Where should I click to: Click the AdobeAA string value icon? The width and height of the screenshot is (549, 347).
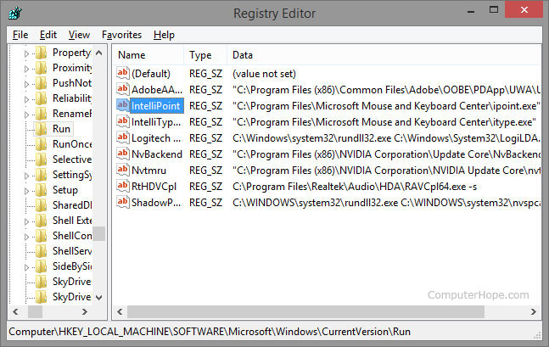click(122, 90)
